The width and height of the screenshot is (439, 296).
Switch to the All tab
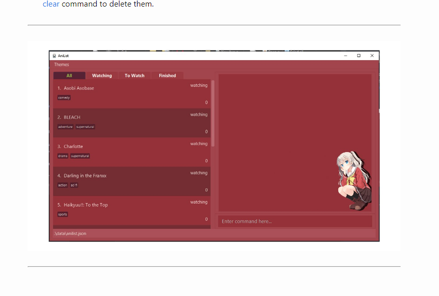coord(69,75)
